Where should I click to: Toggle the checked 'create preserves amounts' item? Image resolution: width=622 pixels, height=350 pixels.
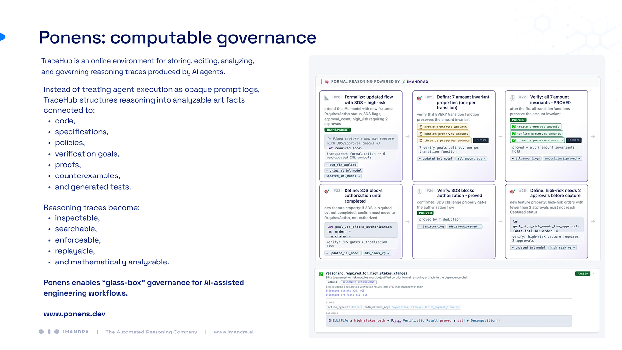(536, 127)
